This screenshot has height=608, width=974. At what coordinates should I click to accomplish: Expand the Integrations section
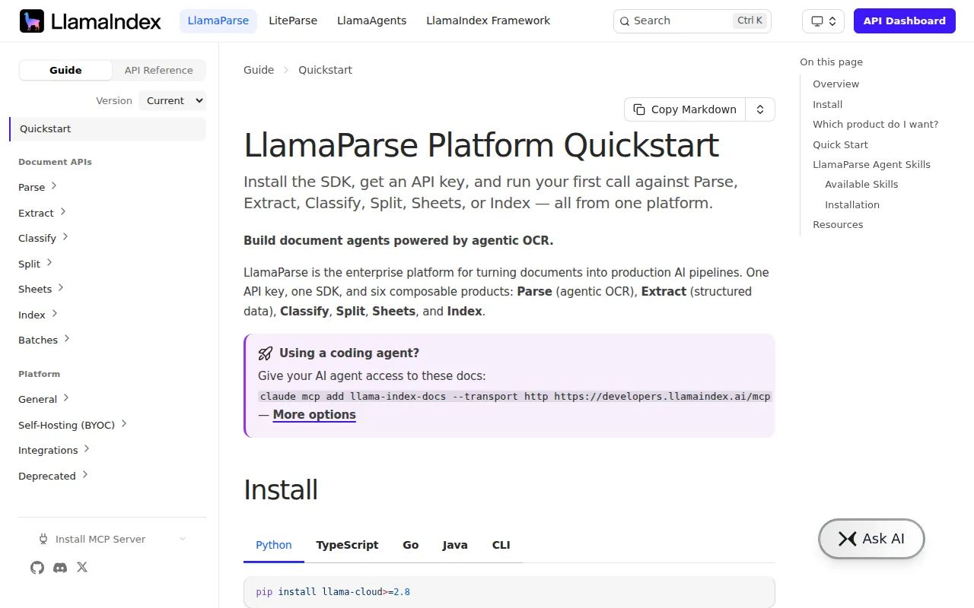click(55, 450)
